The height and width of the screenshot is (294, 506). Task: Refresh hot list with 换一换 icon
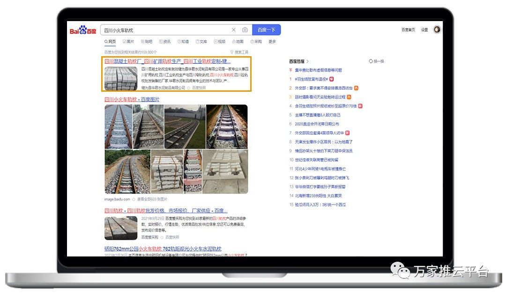(371, 61)
